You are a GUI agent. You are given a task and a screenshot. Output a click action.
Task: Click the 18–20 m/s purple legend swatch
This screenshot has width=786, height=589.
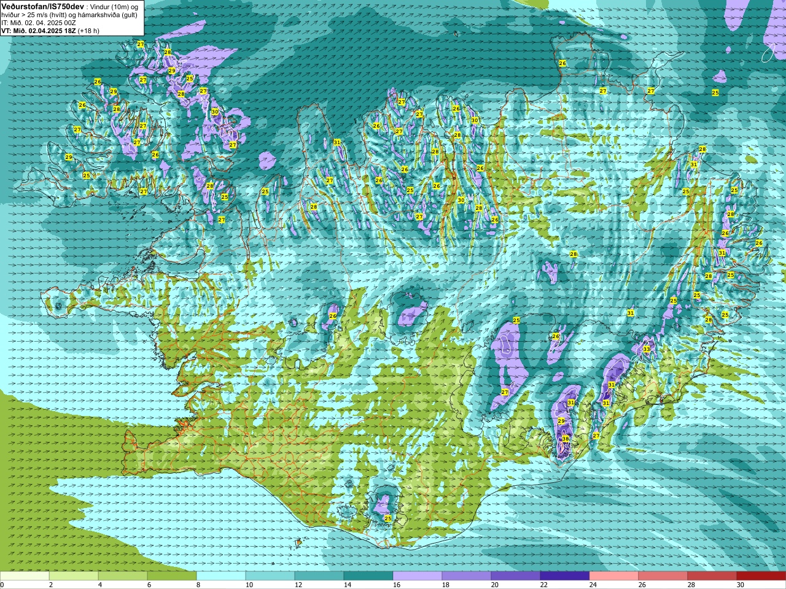[467, 576]
